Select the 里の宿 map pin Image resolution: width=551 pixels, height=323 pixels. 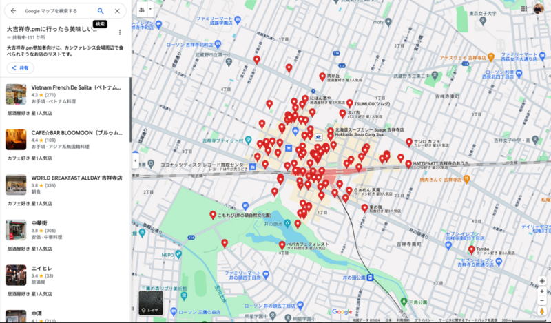(x=365, y=208)
